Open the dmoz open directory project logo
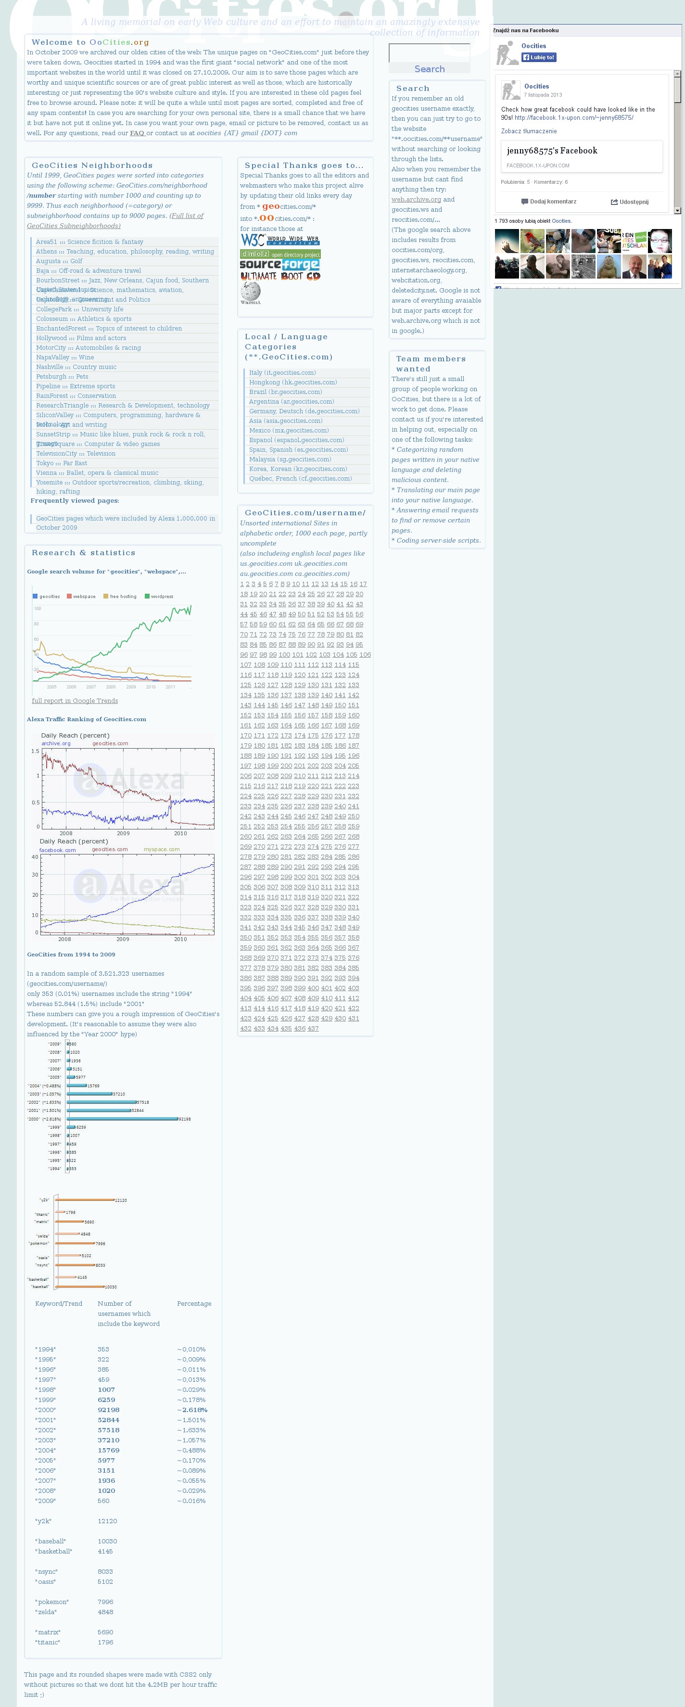This screenshot has width=685, height=1707. click(x=279, y=254)
